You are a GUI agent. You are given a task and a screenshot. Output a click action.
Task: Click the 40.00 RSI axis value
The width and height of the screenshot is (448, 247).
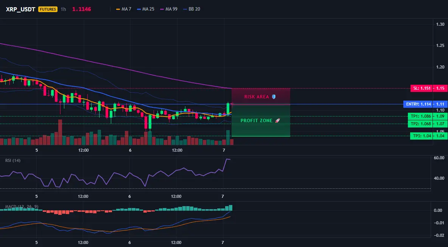(439, 178)
